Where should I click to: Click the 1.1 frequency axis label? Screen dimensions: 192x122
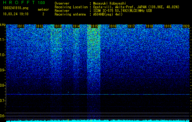pyautogui.click(x=2, y=40)
